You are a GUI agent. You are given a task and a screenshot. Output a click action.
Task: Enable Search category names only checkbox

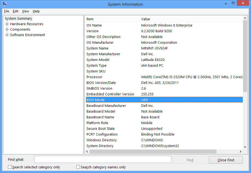[78, 167]
